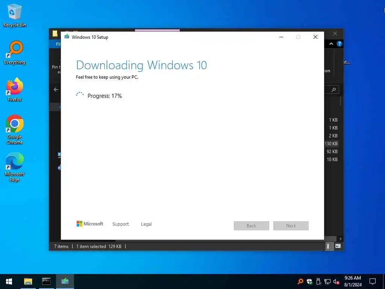The height and width of the screenshot is (289, 385).
Task: Click the muted volume tray icon
Action: [336, 281]
